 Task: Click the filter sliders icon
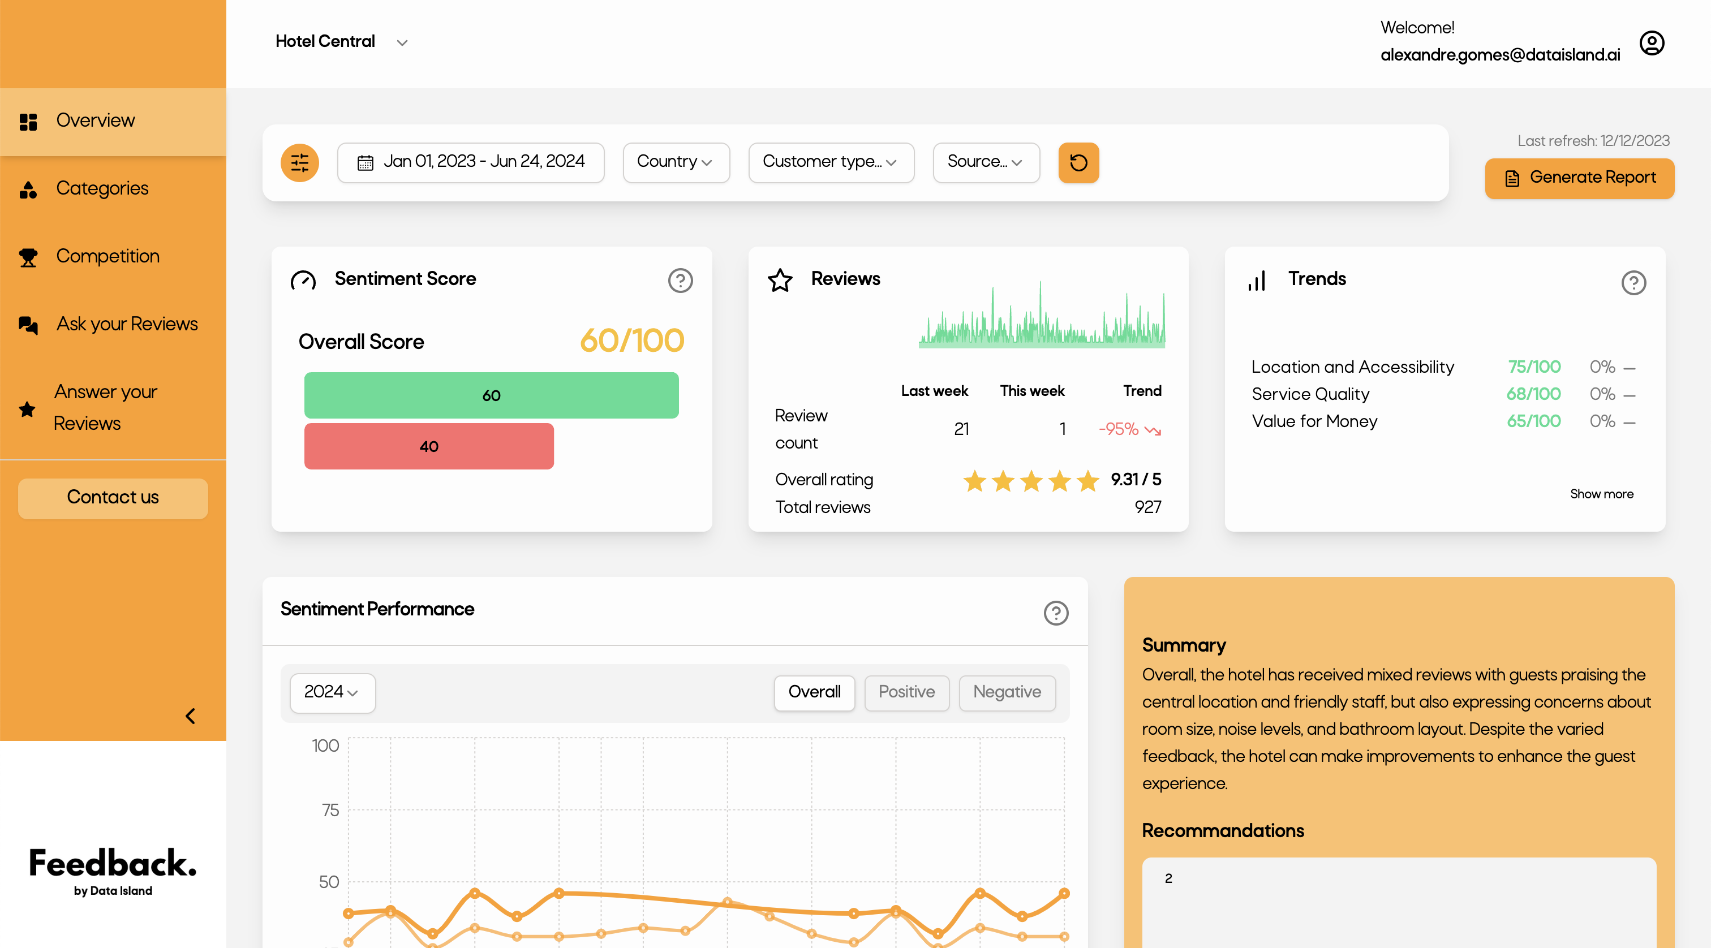[x=299, y=163]
